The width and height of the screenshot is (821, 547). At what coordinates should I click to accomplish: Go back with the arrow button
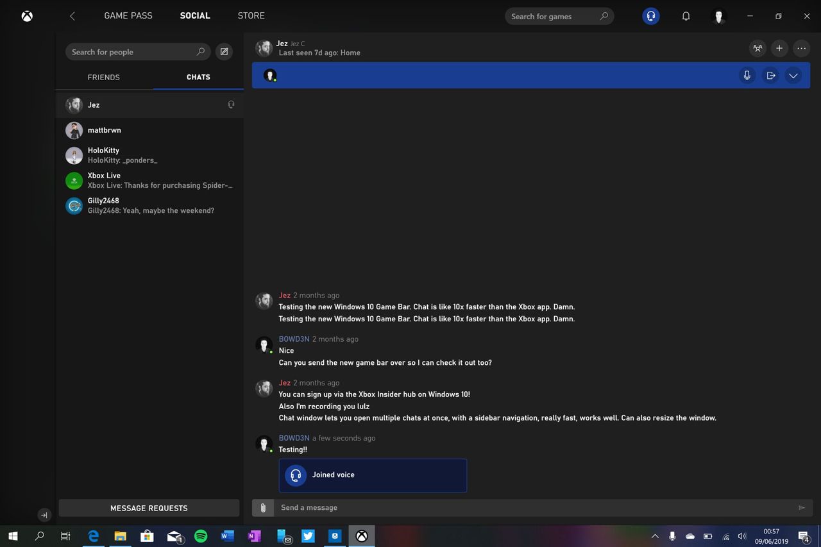72,16
